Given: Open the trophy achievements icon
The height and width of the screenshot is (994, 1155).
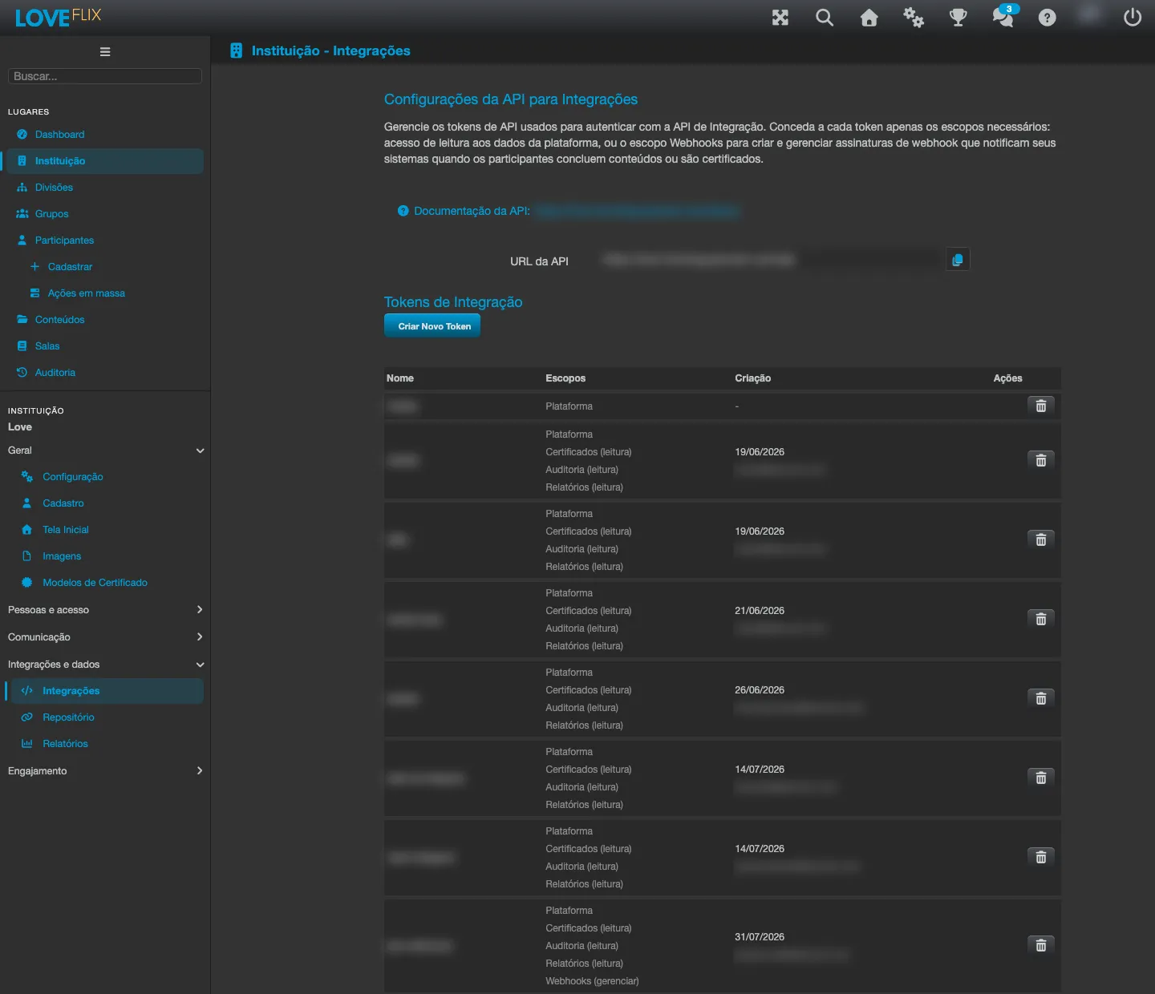Looking at the screenshot, I should pyautogui.click(x=958, y=18).
